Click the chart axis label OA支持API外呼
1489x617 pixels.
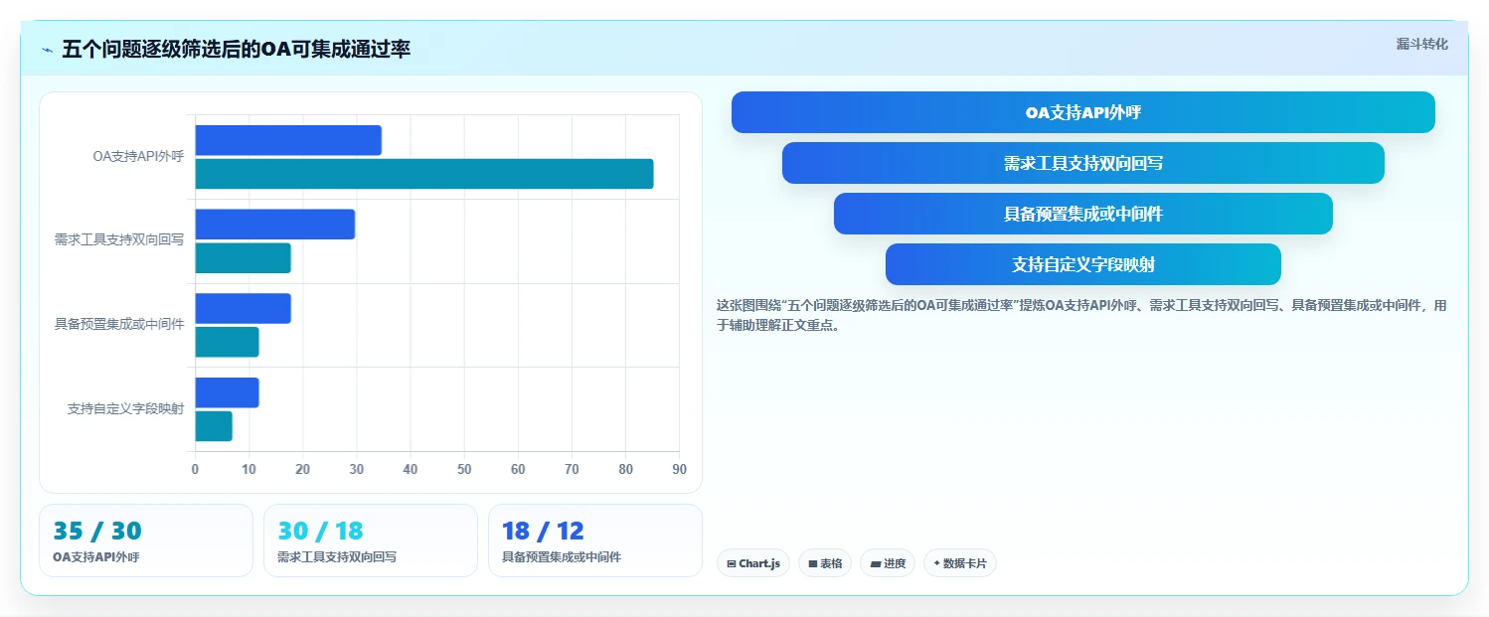(x=138, y=156)
